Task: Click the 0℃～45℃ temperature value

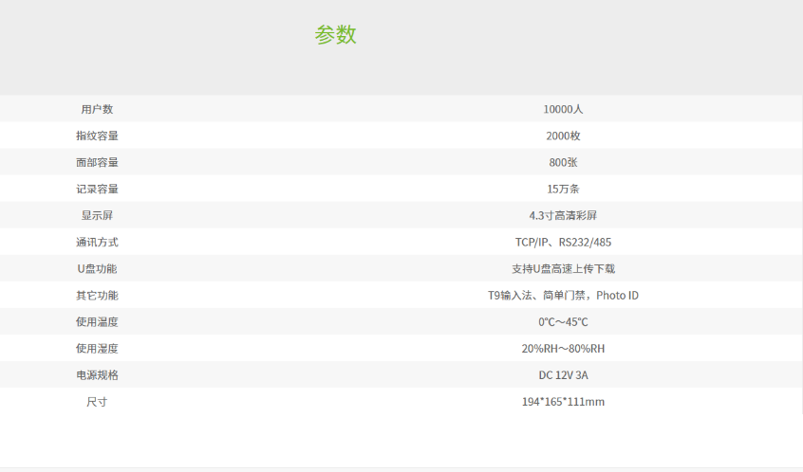Action: pos(563,321)
